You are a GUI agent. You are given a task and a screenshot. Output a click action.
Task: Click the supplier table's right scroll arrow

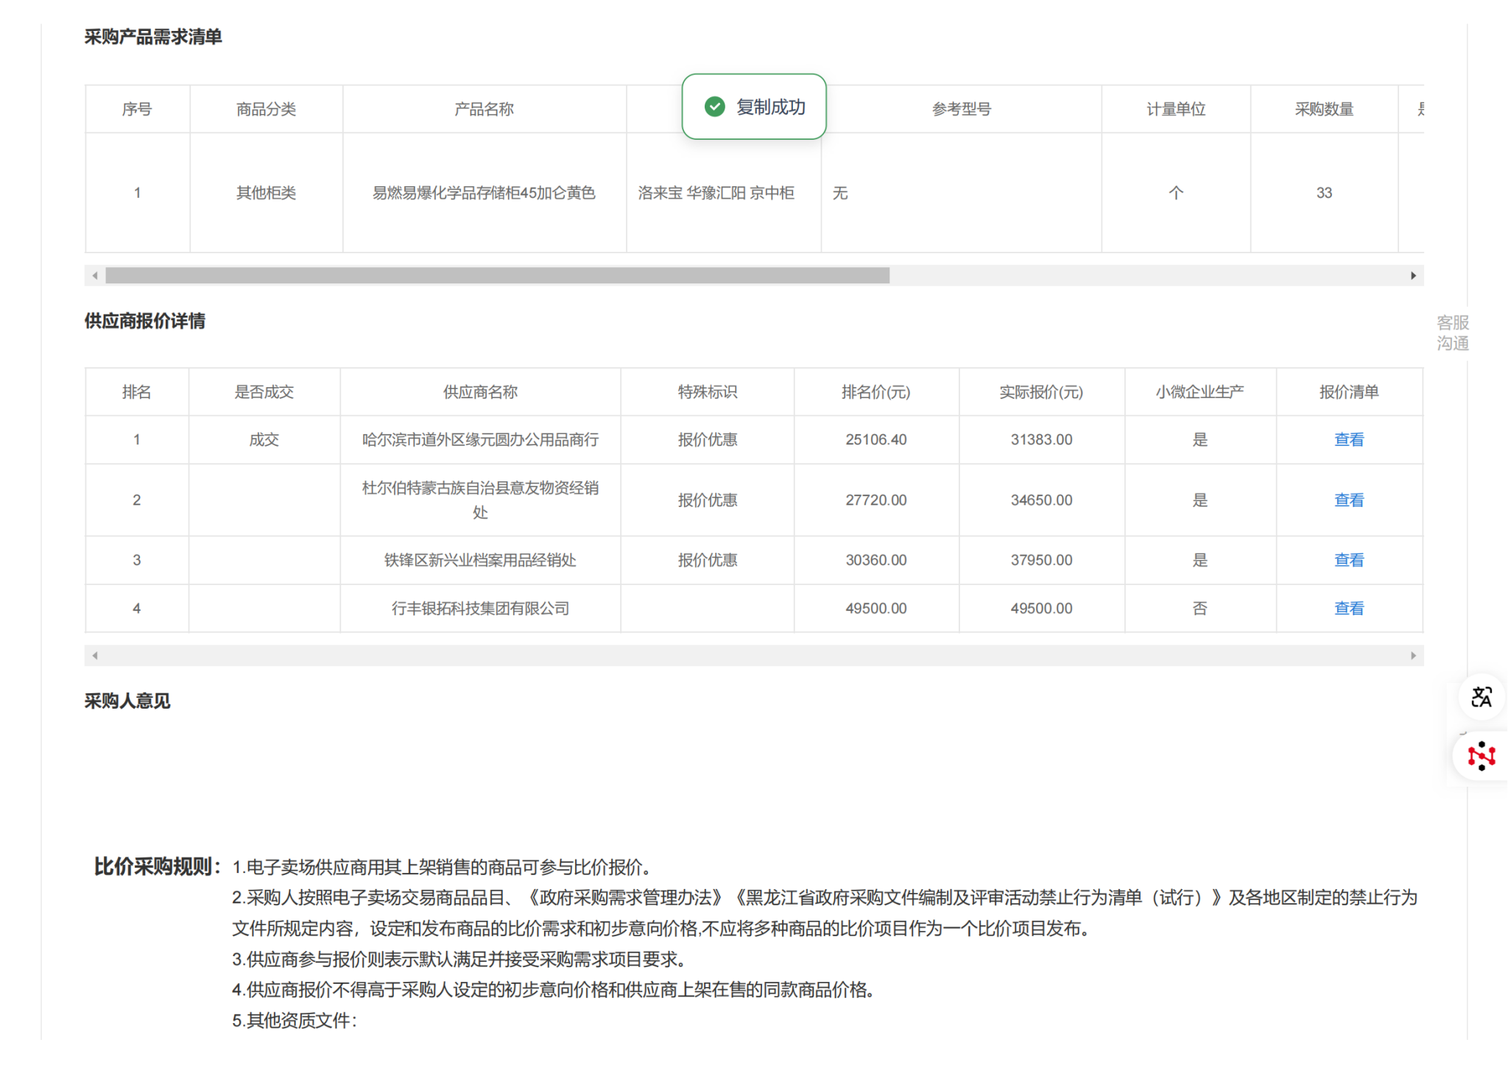pos(1413,655)
